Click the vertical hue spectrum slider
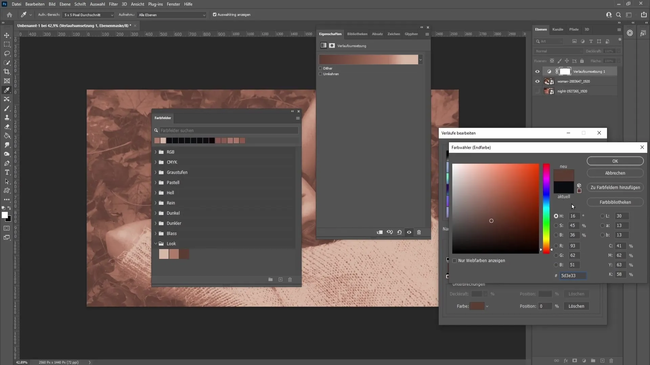The width and height of the screenshot is (650, 365). click(x=546, y=209)
